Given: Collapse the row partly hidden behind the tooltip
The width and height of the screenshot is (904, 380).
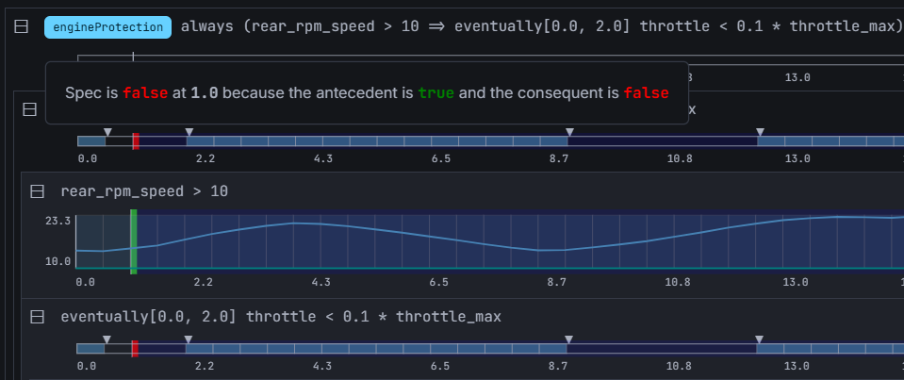Looking at the screenshot, I should coord(29,110).
